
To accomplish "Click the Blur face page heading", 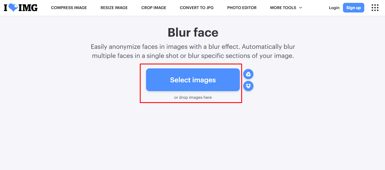I will (193, 32).
